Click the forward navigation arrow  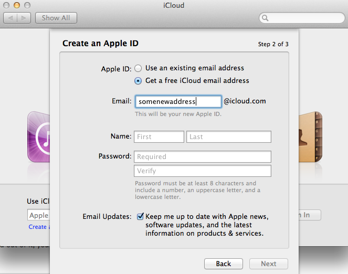24,18
